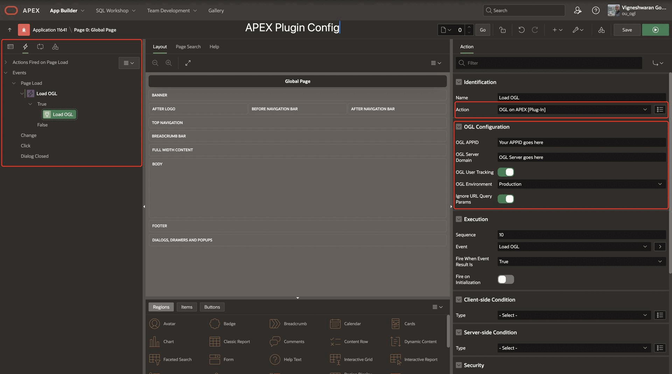Open the Rendering tree tab icon
Image resolution: width=672 pixels, height=374 pixels.
pos(10,46)
